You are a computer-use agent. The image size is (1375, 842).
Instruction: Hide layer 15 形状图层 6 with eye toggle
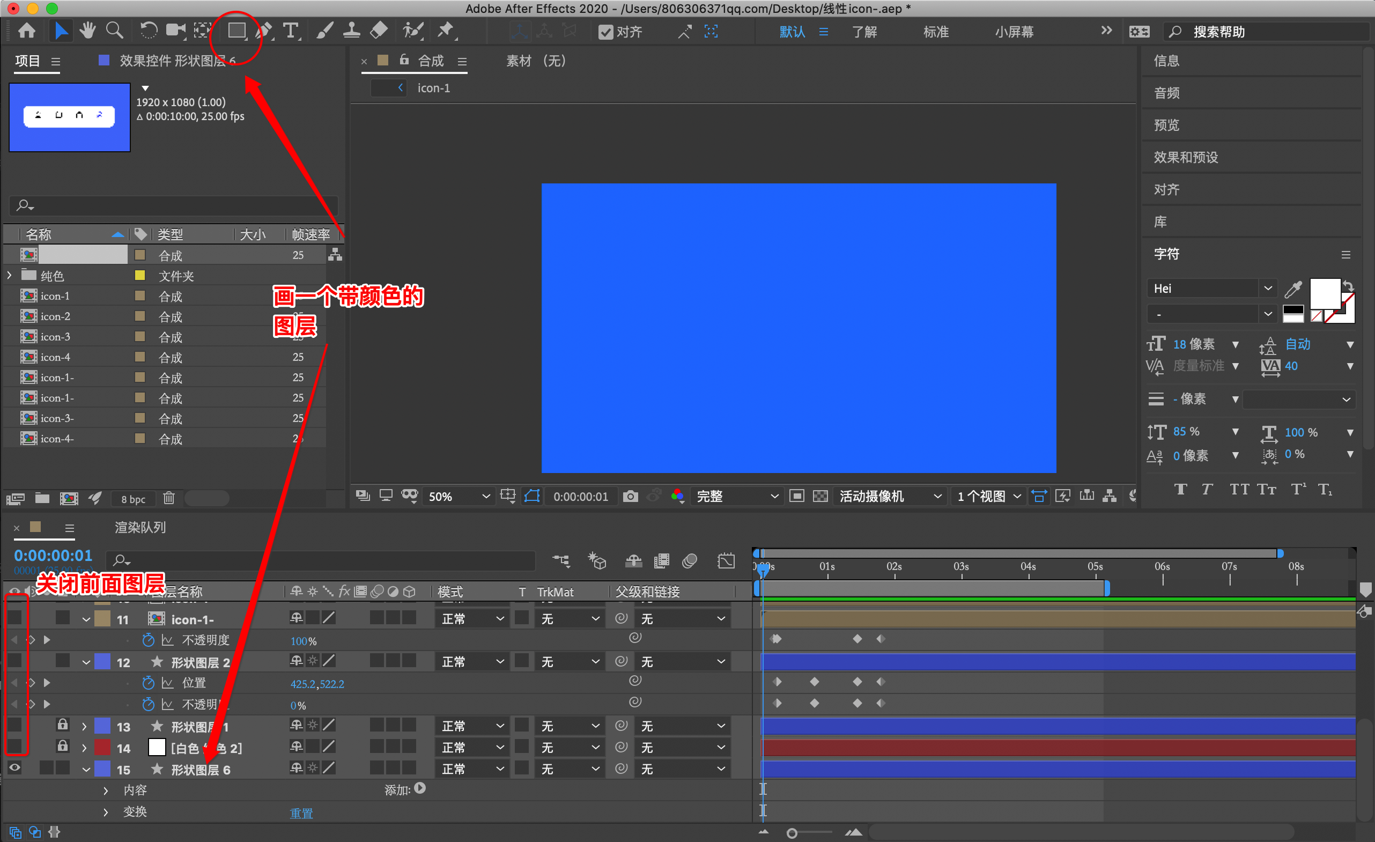(15, 768)
